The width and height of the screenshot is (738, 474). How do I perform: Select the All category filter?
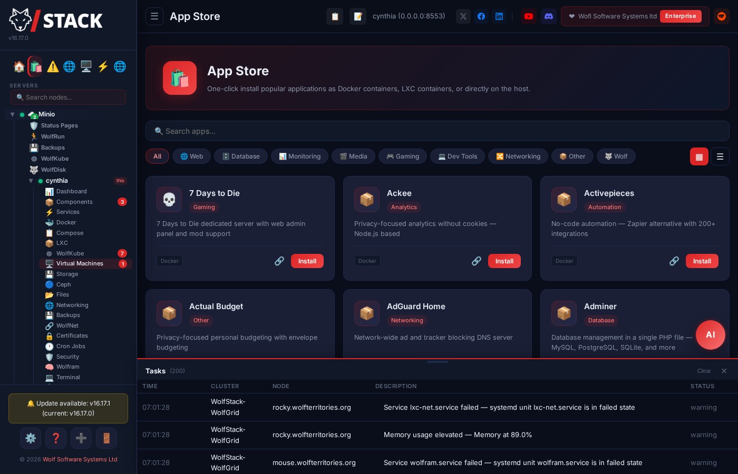tap(157, 156)
